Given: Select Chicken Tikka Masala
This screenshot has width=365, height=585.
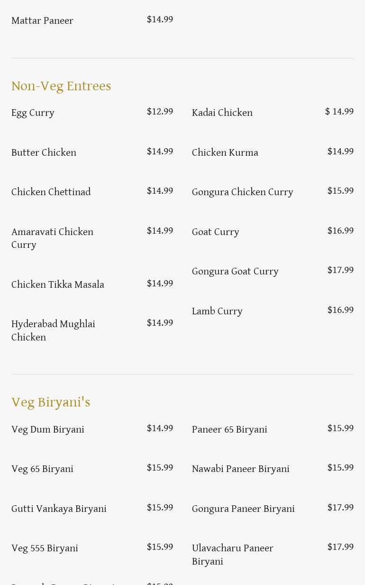Looking at the screenshot, I should point(58,285).
